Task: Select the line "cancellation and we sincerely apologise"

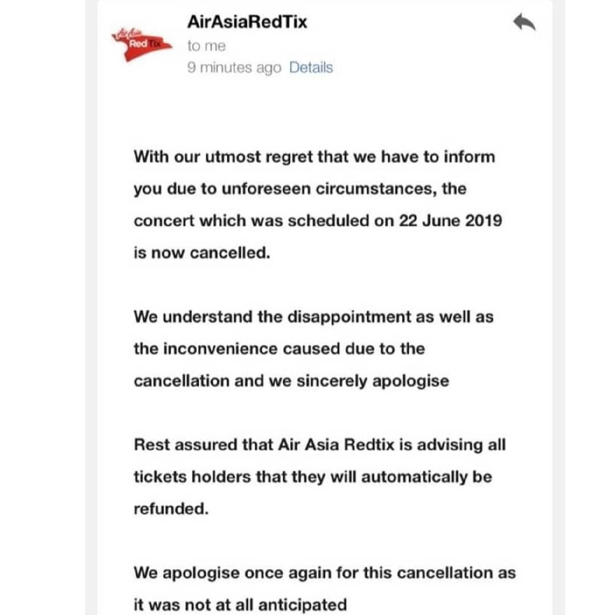Action: (x=292, y=381)
